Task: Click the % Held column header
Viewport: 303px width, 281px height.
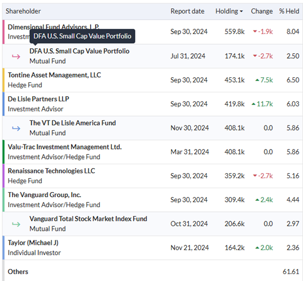Action: click(x=289, y=11)
